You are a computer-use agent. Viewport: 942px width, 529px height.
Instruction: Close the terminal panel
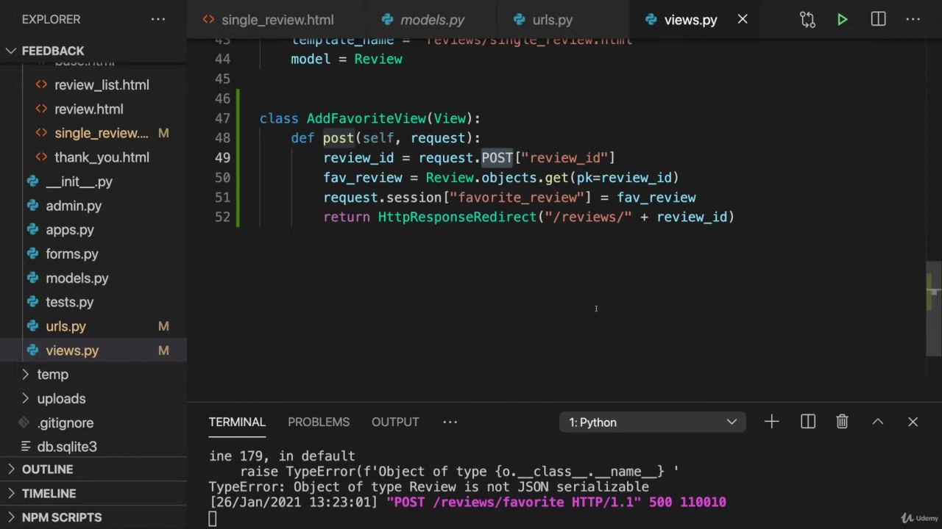[913, 422]
